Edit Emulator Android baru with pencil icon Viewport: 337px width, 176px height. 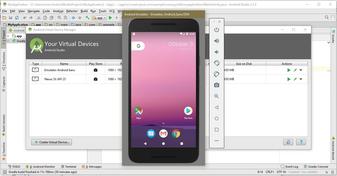click(295, 70)
